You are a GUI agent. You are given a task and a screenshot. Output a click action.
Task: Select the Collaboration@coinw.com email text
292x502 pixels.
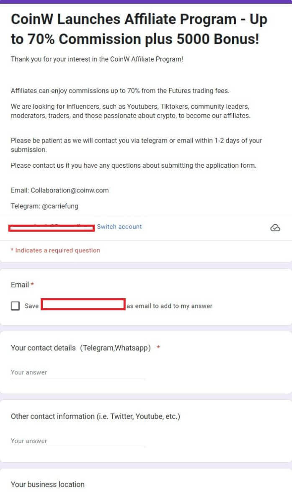(x=70, y=190)
